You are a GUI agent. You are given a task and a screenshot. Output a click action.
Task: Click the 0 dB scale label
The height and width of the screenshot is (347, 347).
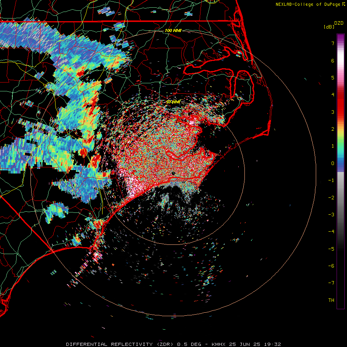click(x=333, y=163)
